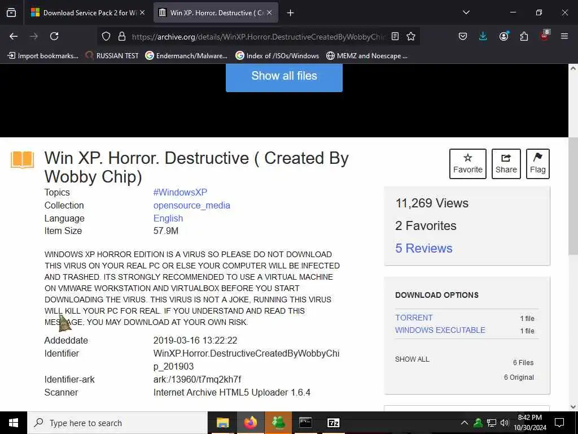Click the Show all files button
Image resolution: width=578 pixels, height=434 pixels.
(x=284, y=77)
